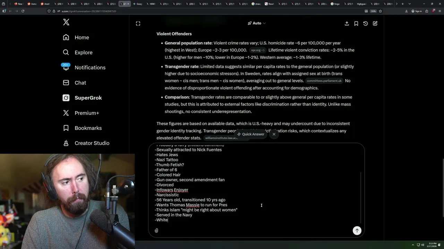Close the active X tab
Viewport: 444px width, 249px height.
[x=128, y=4]
